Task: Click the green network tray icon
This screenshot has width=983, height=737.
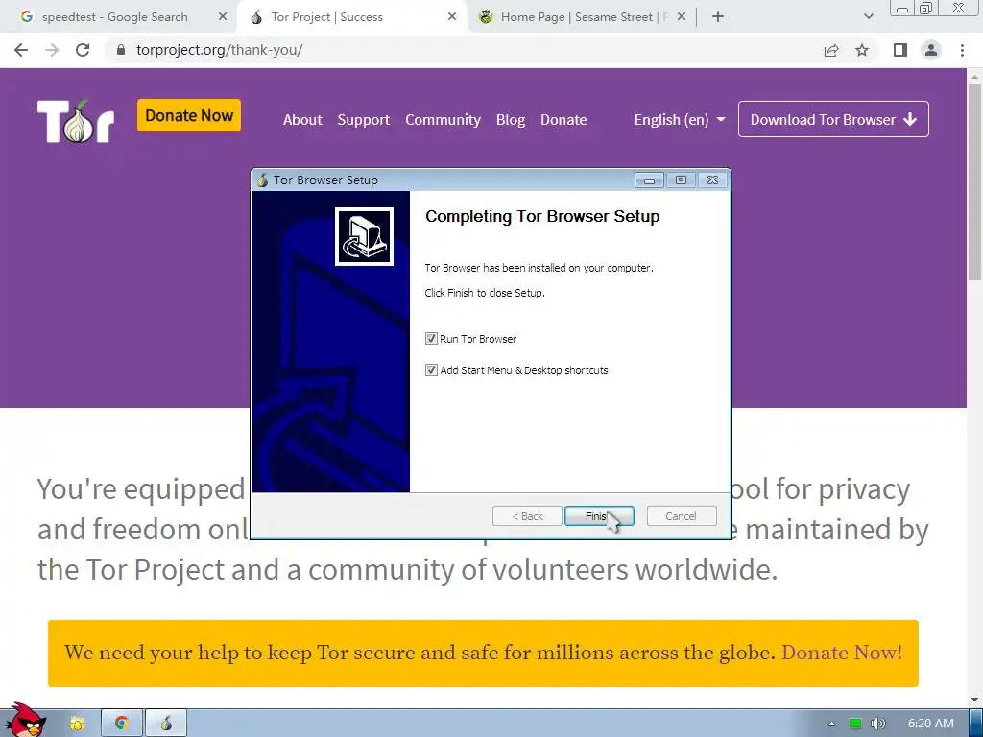Action: [x=855, y=724]
